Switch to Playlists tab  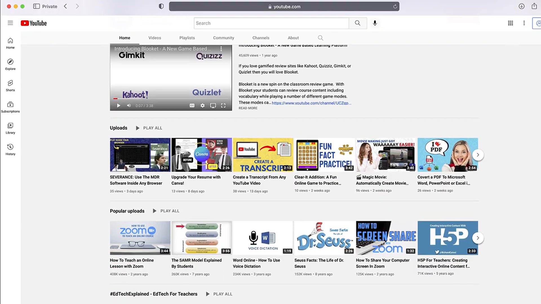click(187, 38)
